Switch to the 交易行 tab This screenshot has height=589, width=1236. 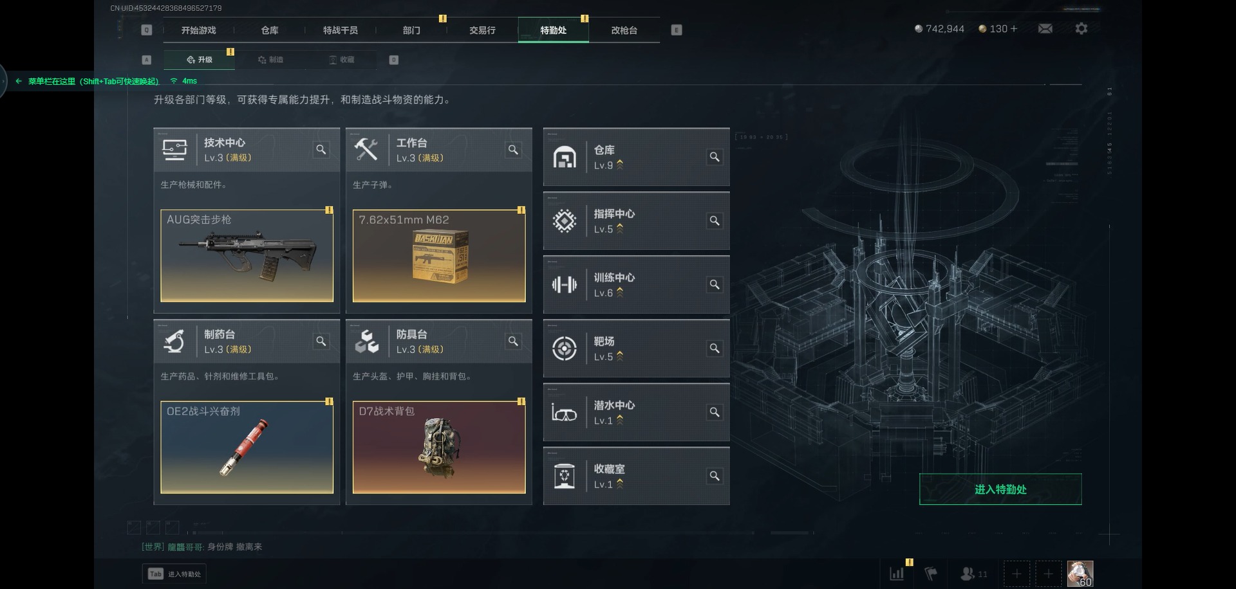tap(482, 30)
